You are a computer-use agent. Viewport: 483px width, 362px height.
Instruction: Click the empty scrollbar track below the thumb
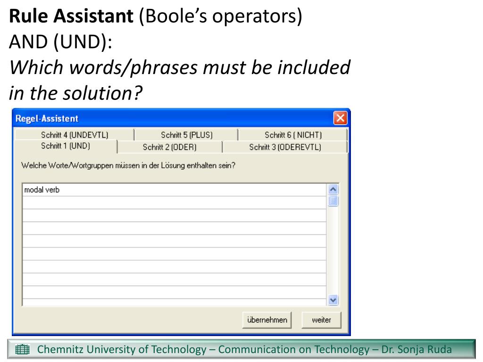[333, 250]
